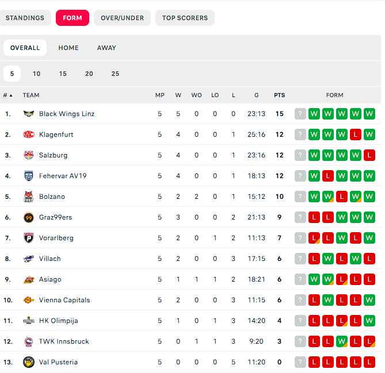Click the Black Wings Linz team logo

tap(29, 114)
